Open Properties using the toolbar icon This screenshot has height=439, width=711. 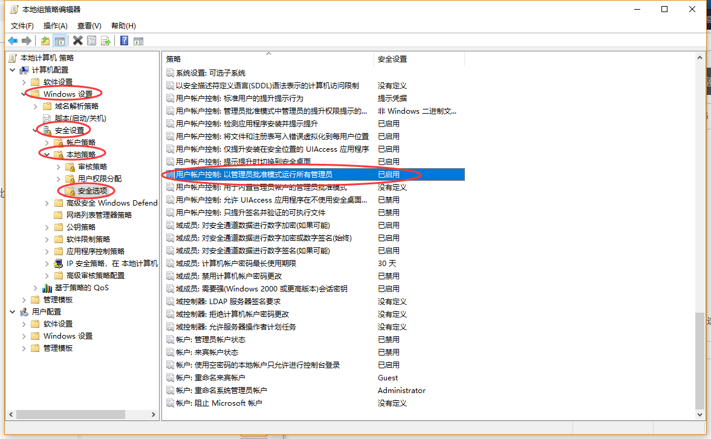tap(92, 41)
